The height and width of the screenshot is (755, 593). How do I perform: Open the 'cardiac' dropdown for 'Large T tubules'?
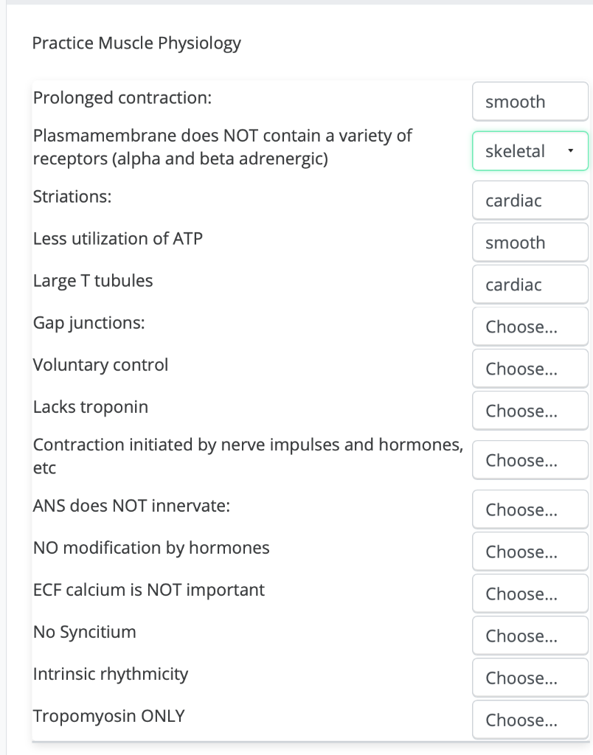(x=530, y=284)
